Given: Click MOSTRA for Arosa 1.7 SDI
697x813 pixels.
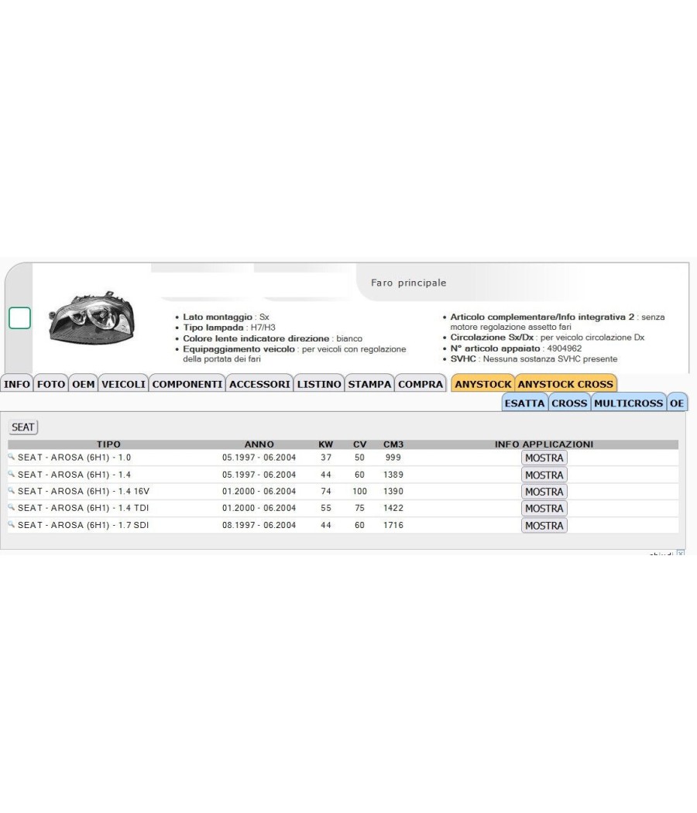Looking at the screenshot, I should coord(544,525).
